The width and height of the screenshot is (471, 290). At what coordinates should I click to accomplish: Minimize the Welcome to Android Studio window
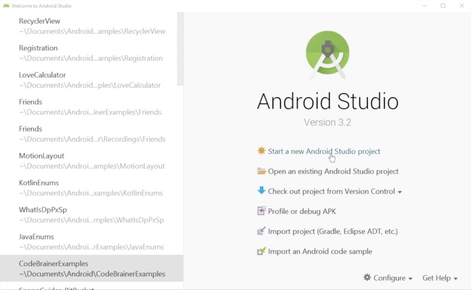coord(425,5)
